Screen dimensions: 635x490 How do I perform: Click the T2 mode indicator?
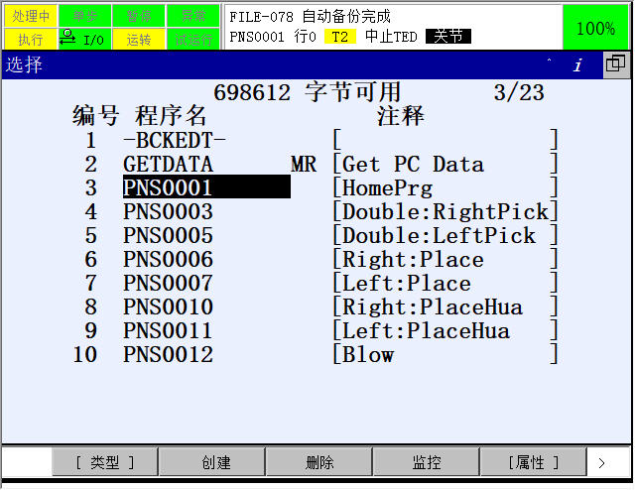tap(340, 38)
